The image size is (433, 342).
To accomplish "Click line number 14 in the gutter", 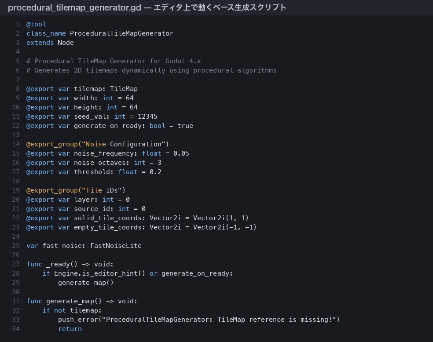I will (16, 144).
